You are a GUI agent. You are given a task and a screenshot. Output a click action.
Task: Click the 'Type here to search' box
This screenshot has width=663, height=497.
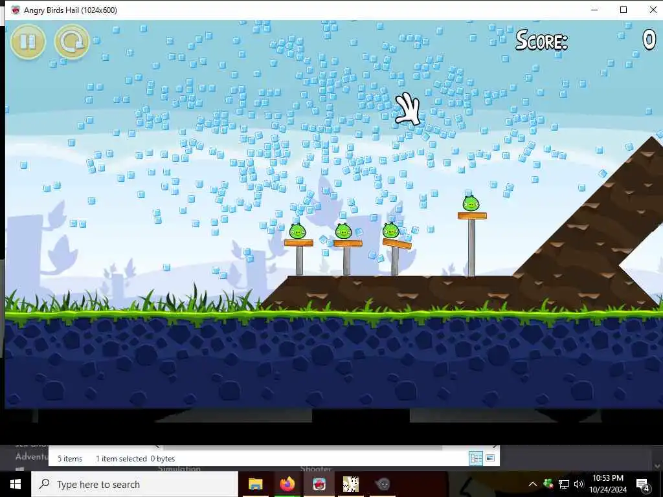click(135, 484)
